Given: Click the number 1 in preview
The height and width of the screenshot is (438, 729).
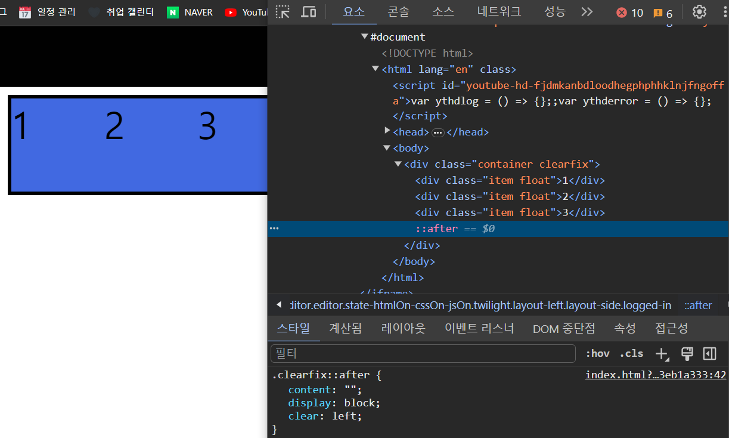Looking at the screenshot, I should [21, 127].
